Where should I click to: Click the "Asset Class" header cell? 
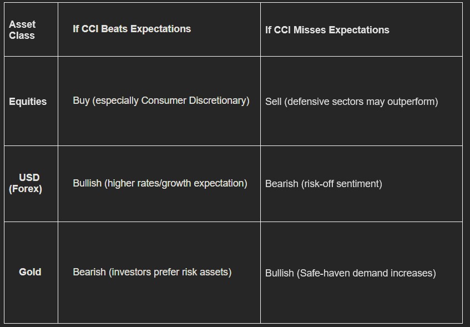[22, 30]
